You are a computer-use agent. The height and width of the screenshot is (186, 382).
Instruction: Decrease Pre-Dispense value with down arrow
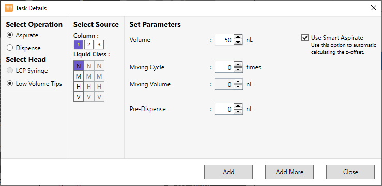[238, 112]
